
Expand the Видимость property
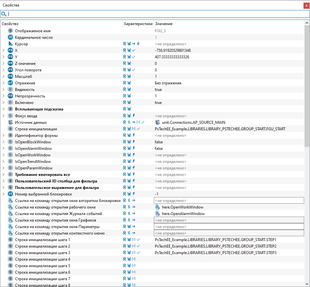click(x=3, y=90)
